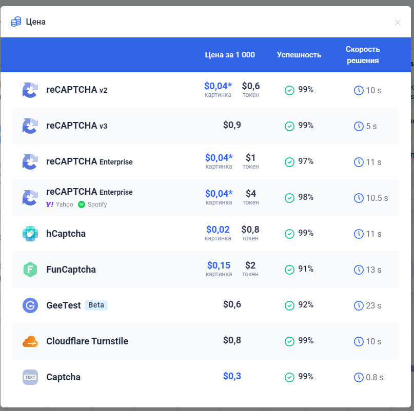Viewport: 414px width, 411px height.
Task: Click the GeeTest G logo icon
Action: click(x=30, y=305)
